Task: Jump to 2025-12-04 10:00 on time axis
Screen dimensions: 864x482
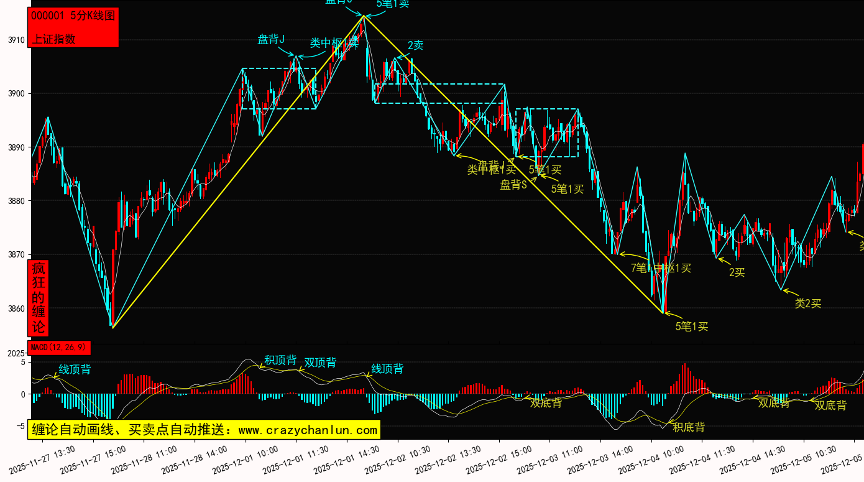Action: click(x=643, y=460)
